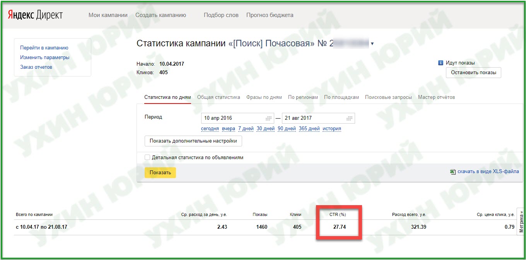Screen dimensions: 526x260
Task: Select 7 дней period shortcut
Action: pyautogui.click(x=246, y=129)
